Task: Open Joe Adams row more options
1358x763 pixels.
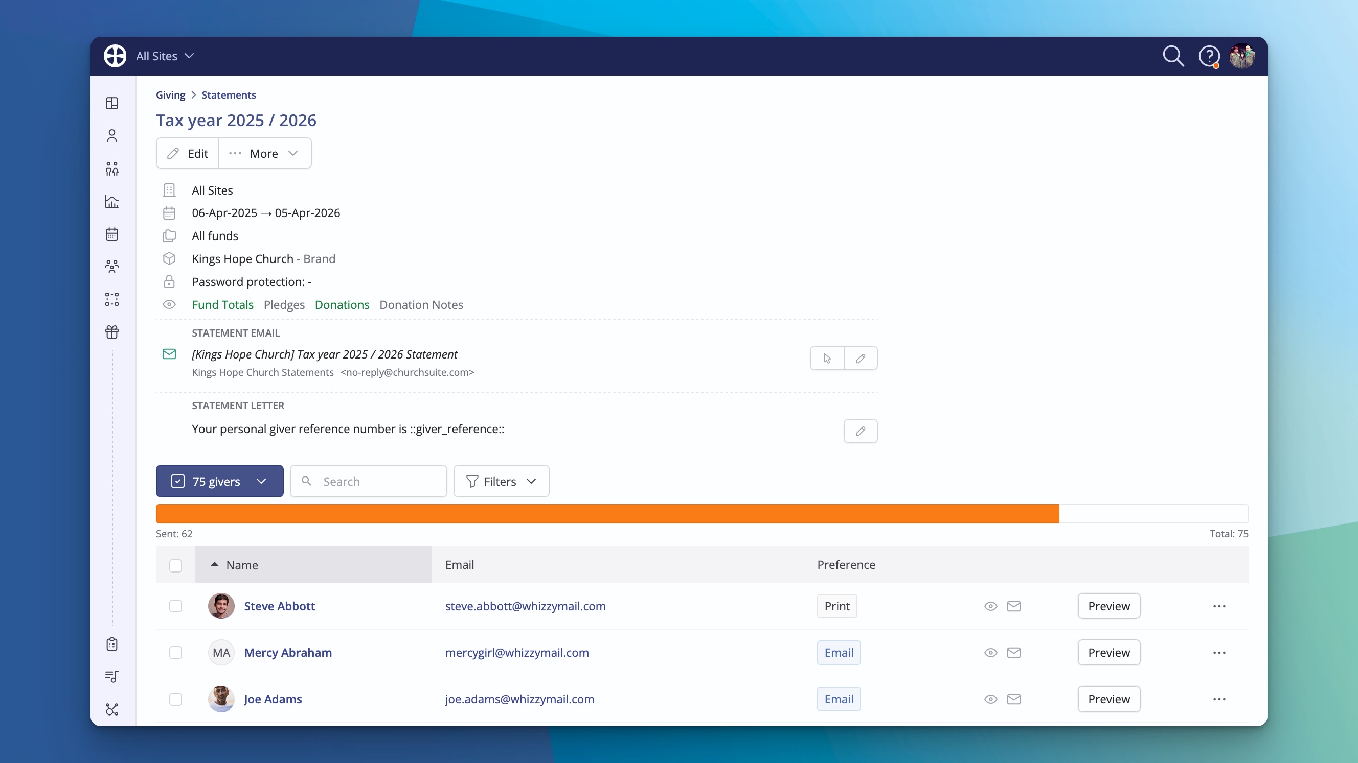Action: pyautogui.click(x=1219, y=699)
